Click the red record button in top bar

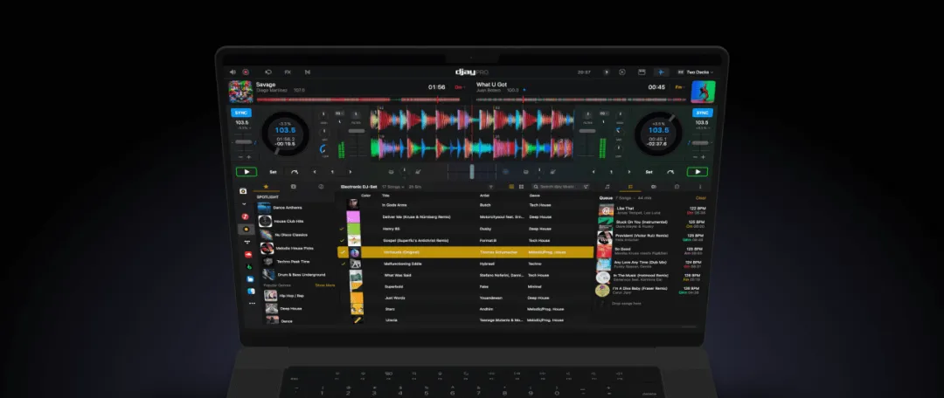click(246, 72)
